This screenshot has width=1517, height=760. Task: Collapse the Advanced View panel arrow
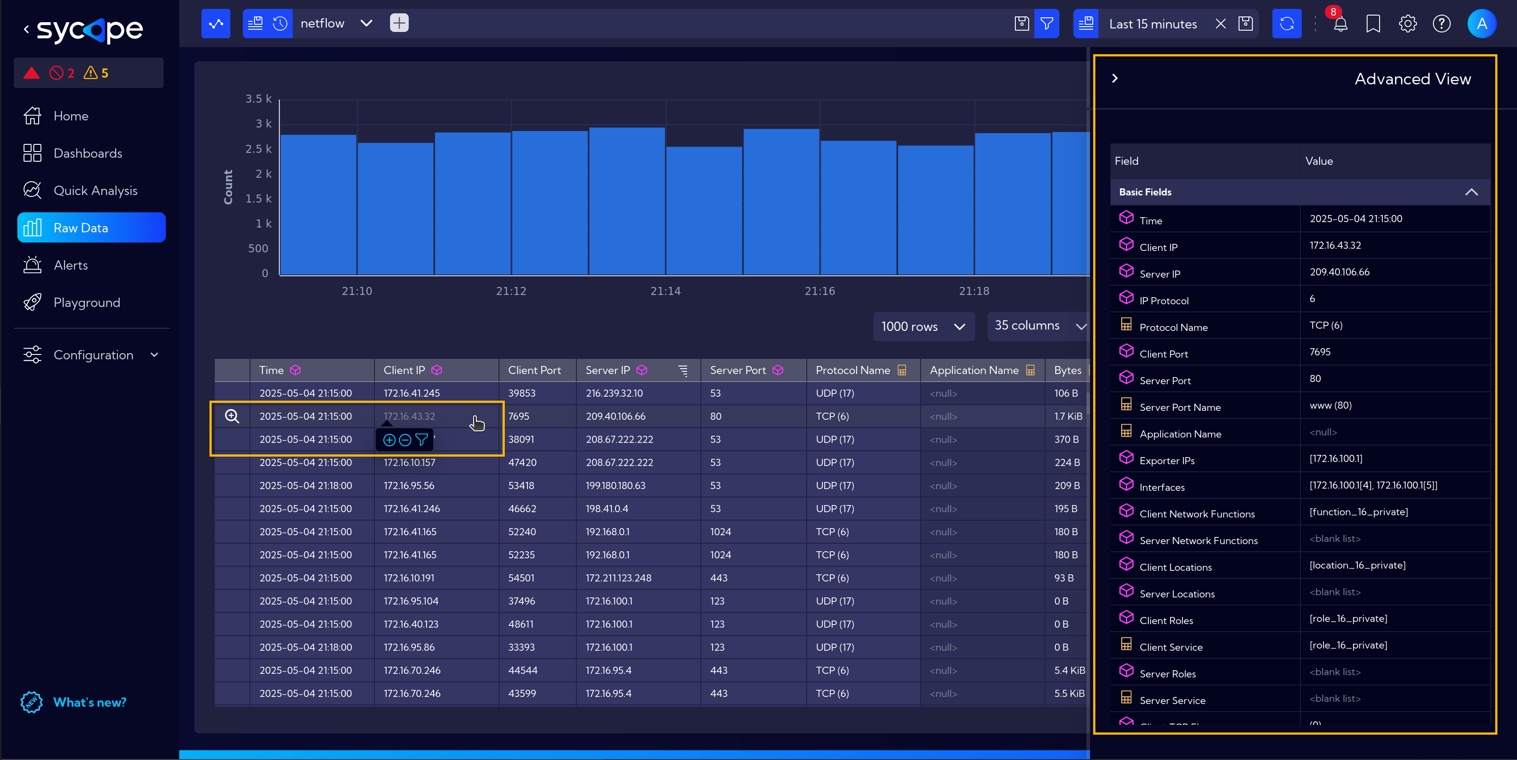pyautogui.click(x=1115, y=79)
